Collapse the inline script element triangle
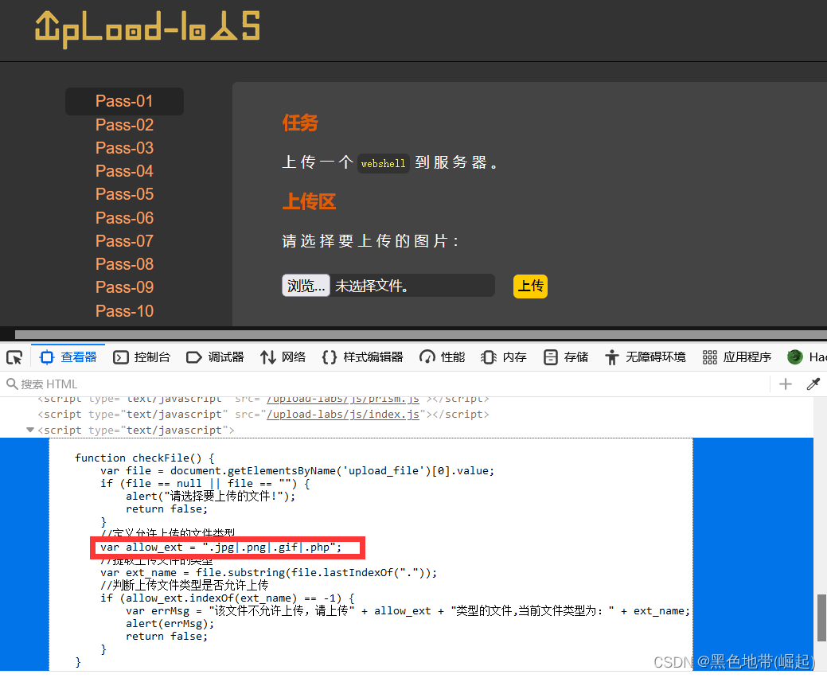This screenshot has width=827, height=678. pyautogui.click(x=30, y=431)
